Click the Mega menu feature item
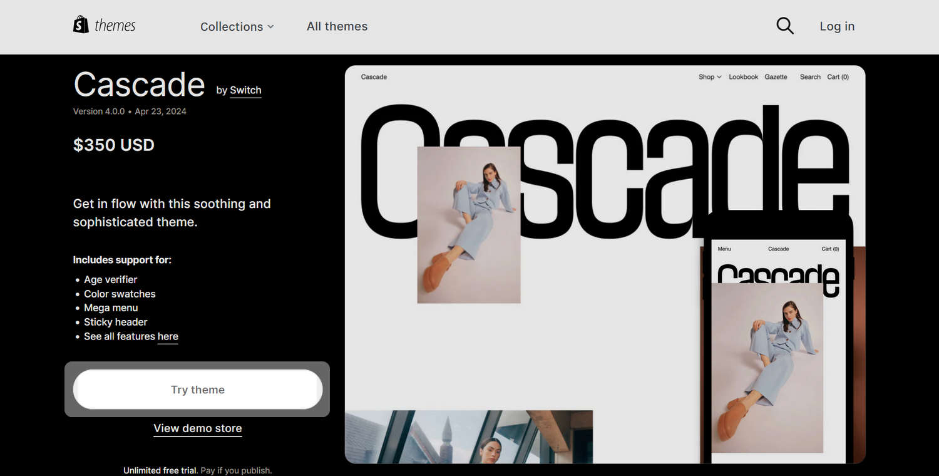 pos(111,308)
